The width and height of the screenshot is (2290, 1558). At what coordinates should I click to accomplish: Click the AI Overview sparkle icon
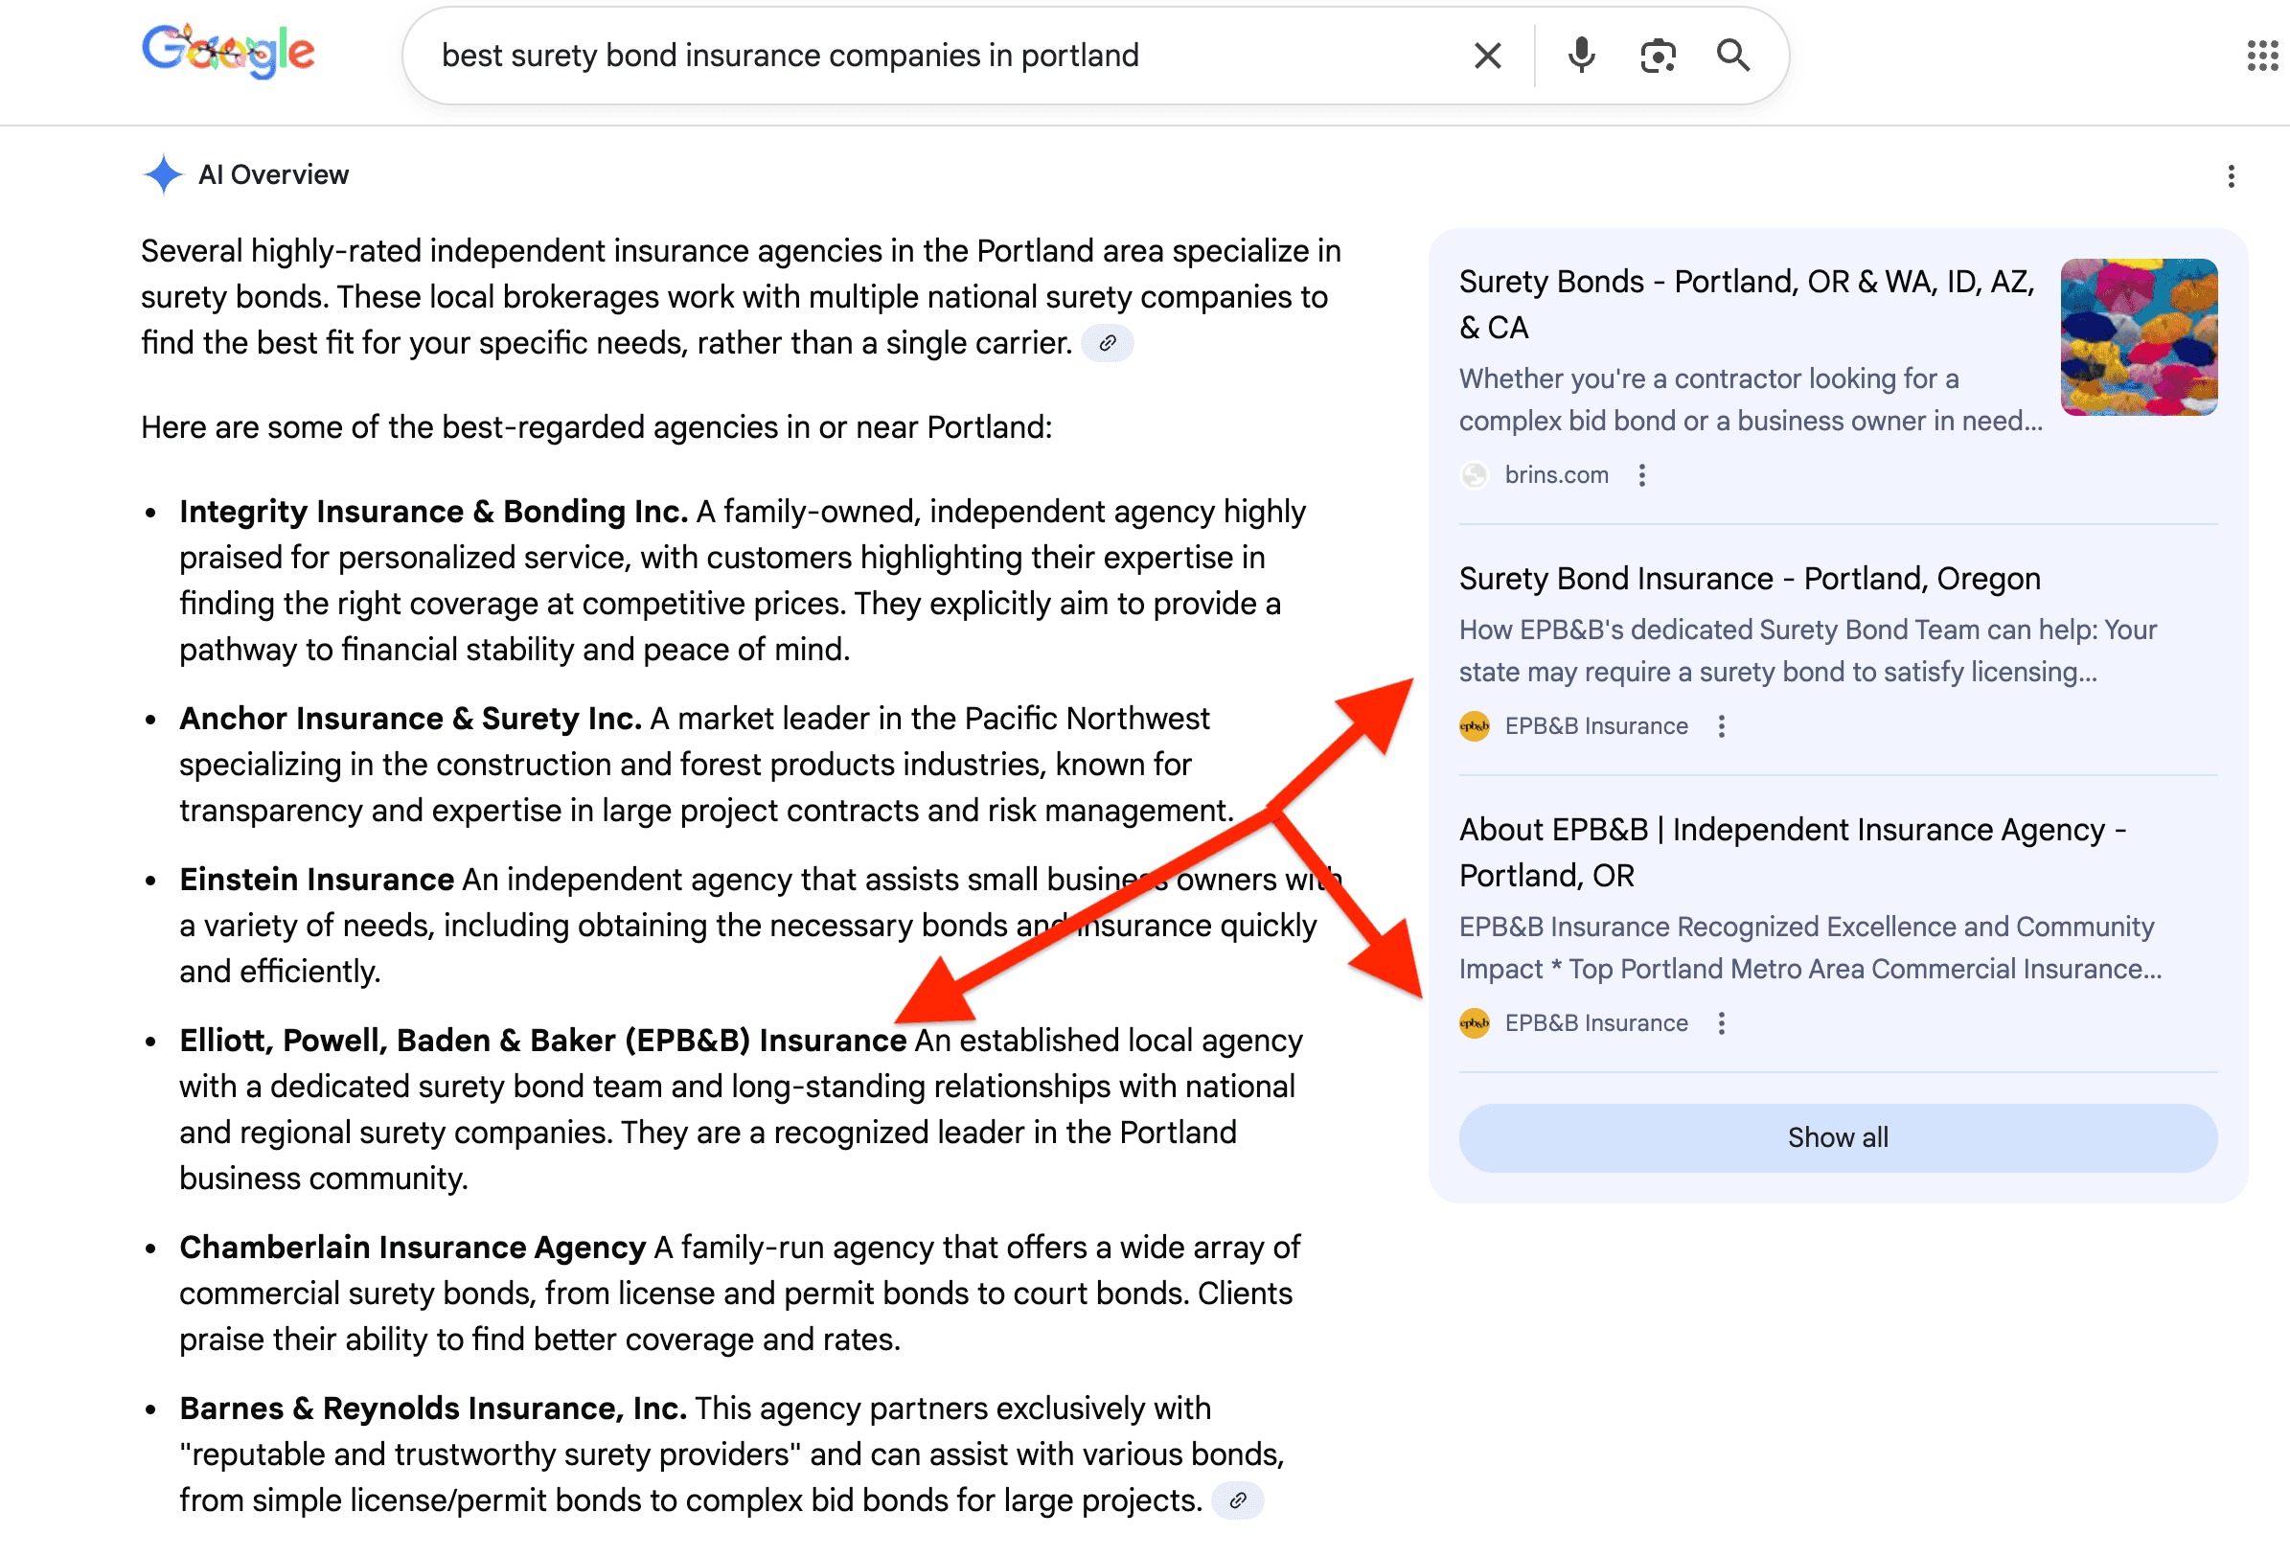[x=163, y=174]
